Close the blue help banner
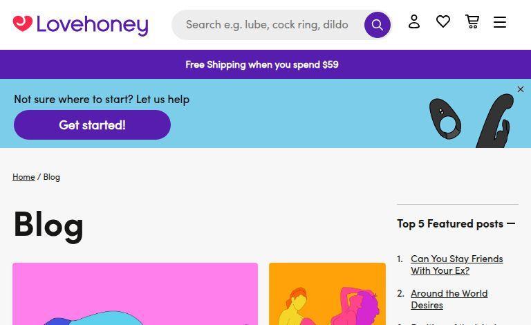The width and height of the screenshot is (531, 325). tap(521, 89)
